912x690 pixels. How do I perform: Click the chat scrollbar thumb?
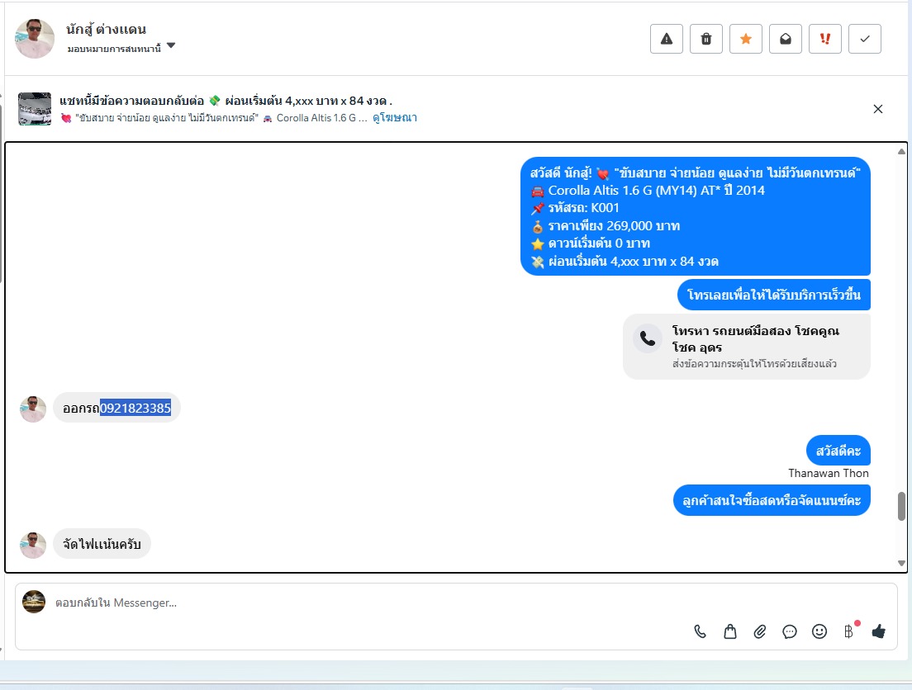tap(901, 506)
